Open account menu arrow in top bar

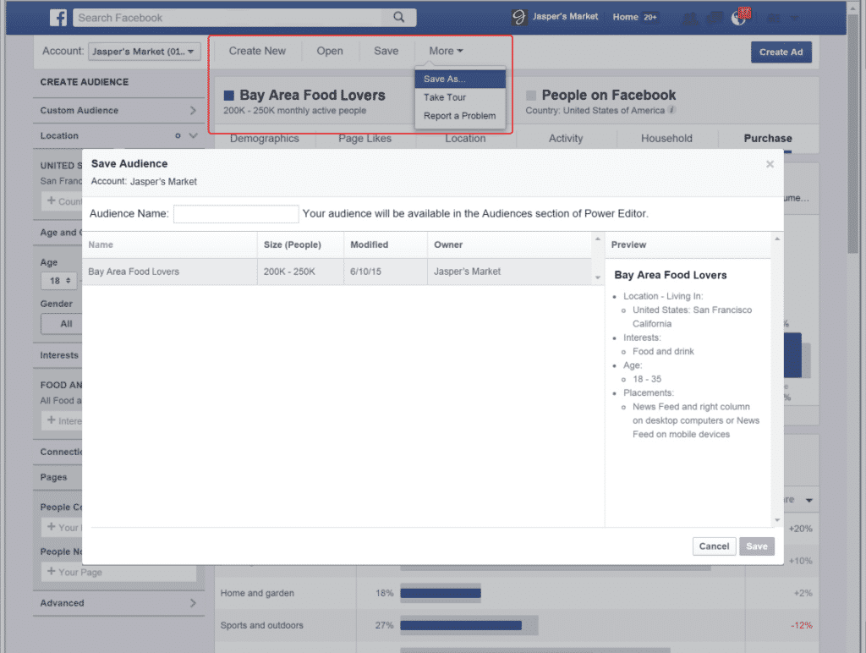pyautogui.click(x=794, y=19)
